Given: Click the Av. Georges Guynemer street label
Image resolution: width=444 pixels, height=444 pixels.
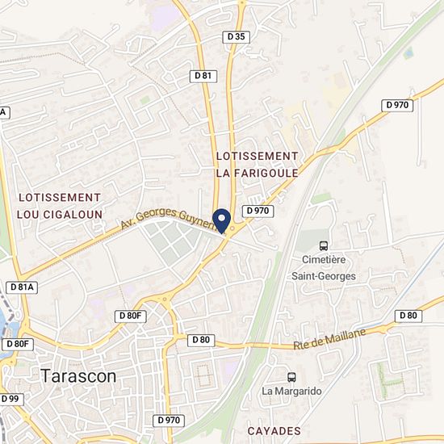Looking at the screenshot, I should tap(170, 220).
